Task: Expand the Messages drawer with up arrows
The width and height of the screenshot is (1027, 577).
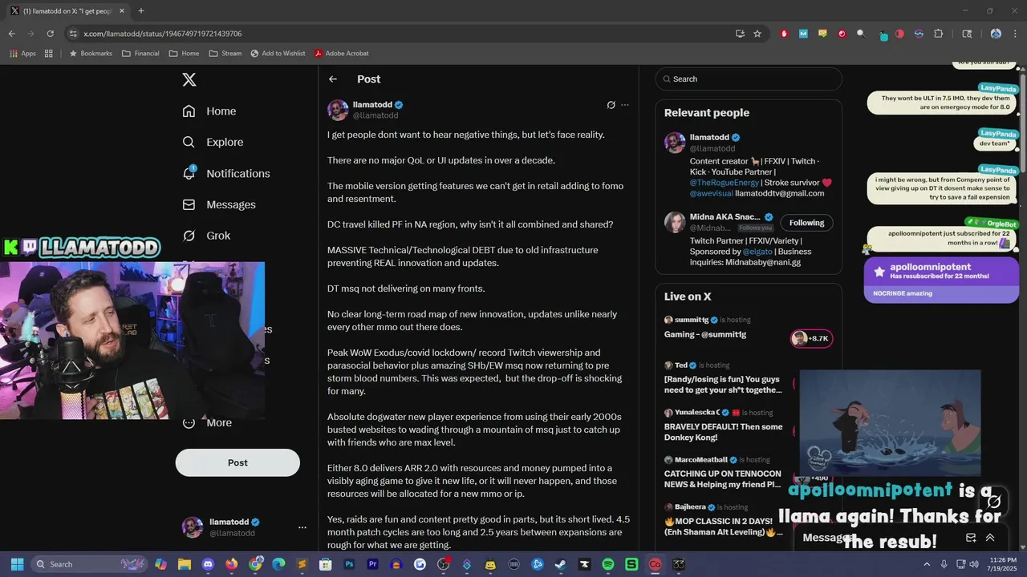Action: pos(990,538)
